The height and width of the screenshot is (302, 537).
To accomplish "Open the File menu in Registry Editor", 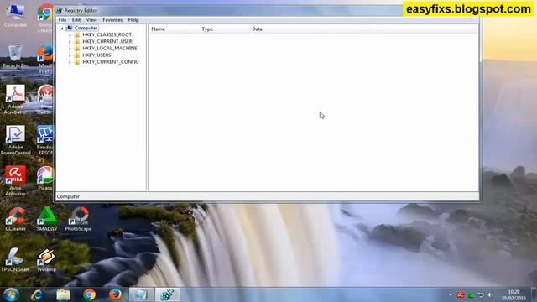I will pyautogui.click(x=62, y=20).
